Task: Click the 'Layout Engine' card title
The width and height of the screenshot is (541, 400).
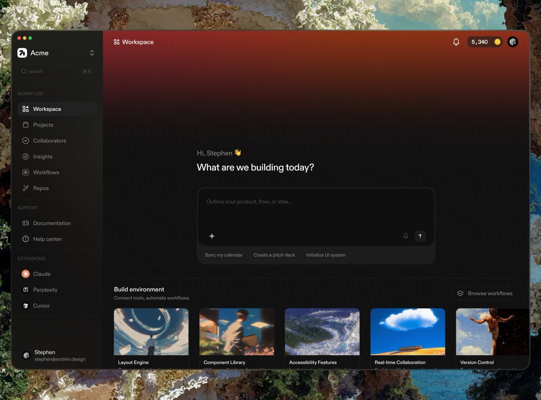Action: point(133,362)
